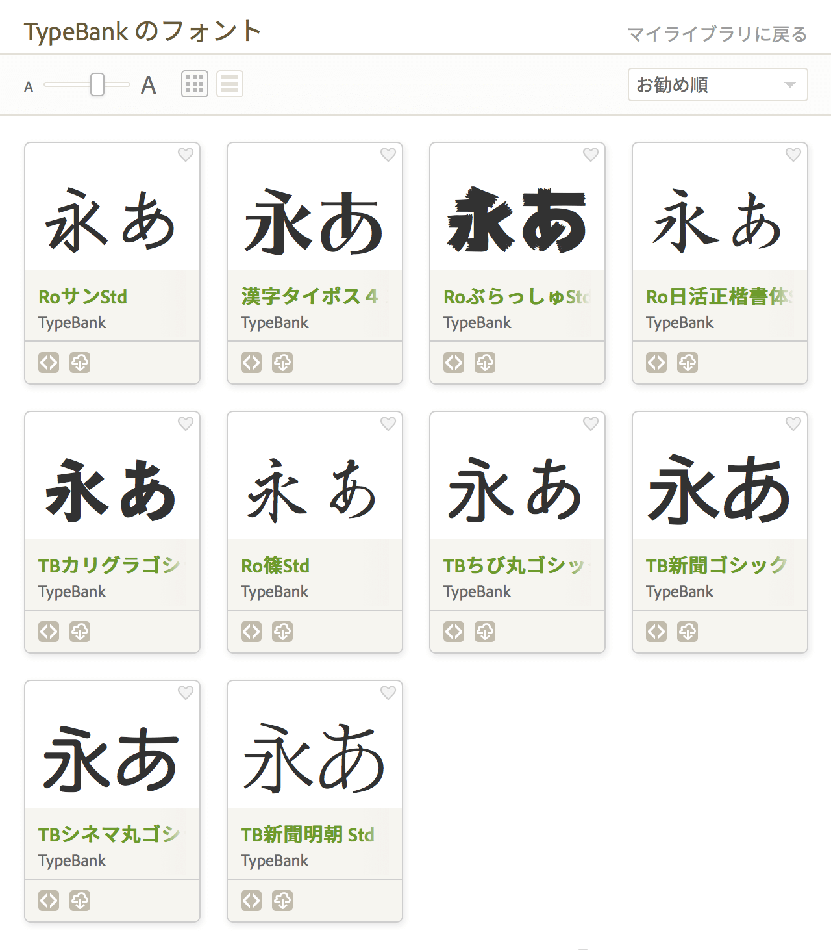Favorite the Ro日活正楷書体 font card
The width and height of the screenshot is (831, 950).
793,155
